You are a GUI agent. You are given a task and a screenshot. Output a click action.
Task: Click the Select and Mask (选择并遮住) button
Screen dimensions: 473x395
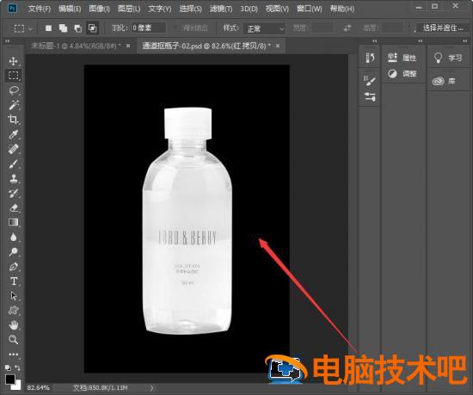pyautogui.click(x=443, y=28)
